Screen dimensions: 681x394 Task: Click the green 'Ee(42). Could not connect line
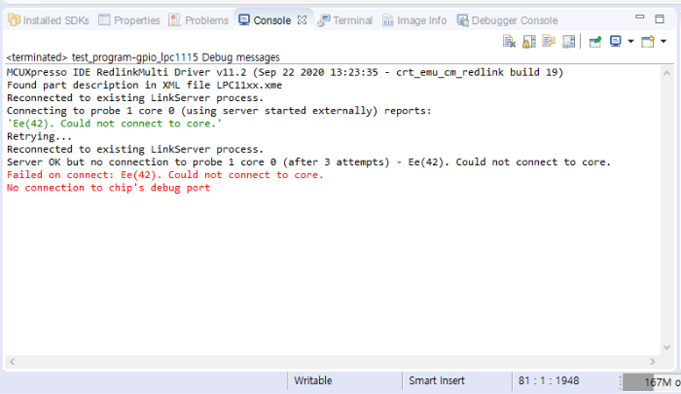[x=114, y=124]
